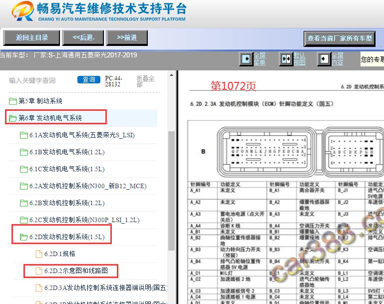
Task: Click folder icon beside 6.1C发动机电气系统(1.5L)
Action: (24, 169)
